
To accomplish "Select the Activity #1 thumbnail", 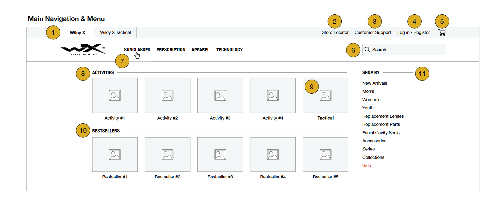I will 115,95.
